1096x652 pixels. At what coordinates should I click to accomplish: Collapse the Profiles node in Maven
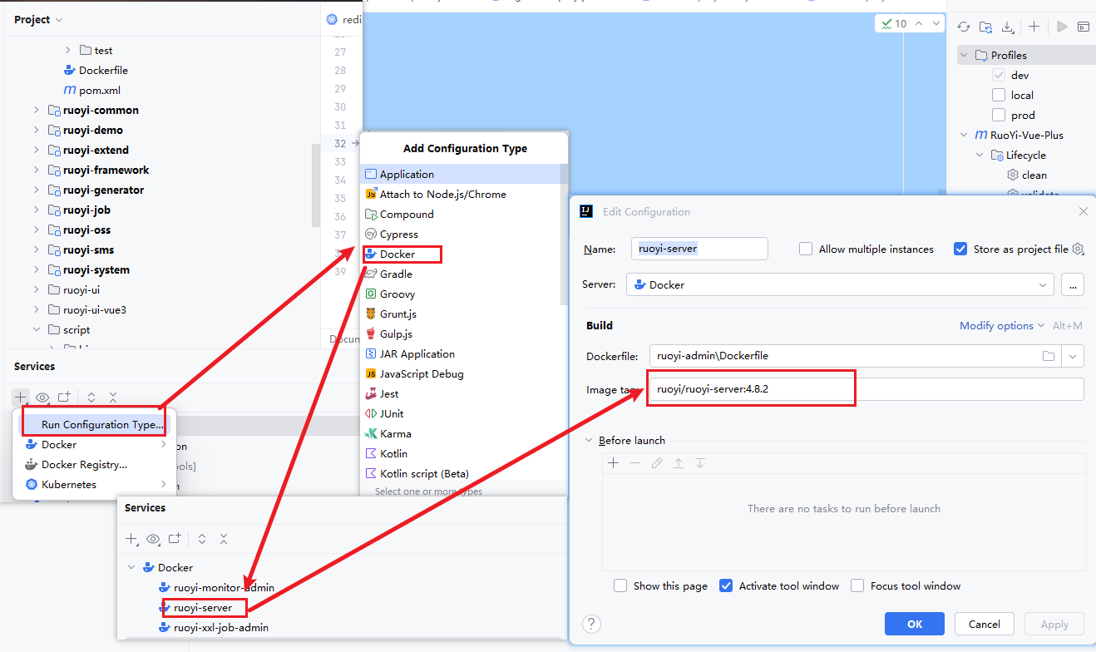coord(964,56)
